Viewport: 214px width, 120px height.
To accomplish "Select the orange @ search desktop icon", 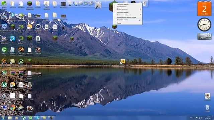I will 4,61.
